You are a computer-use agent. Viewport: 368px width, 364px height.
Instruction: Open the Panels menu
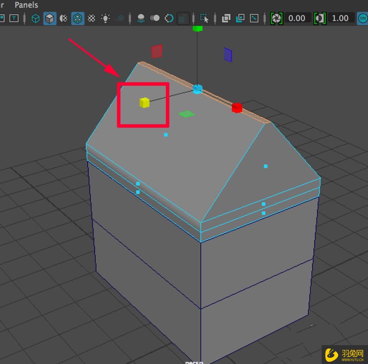(26, 5)
